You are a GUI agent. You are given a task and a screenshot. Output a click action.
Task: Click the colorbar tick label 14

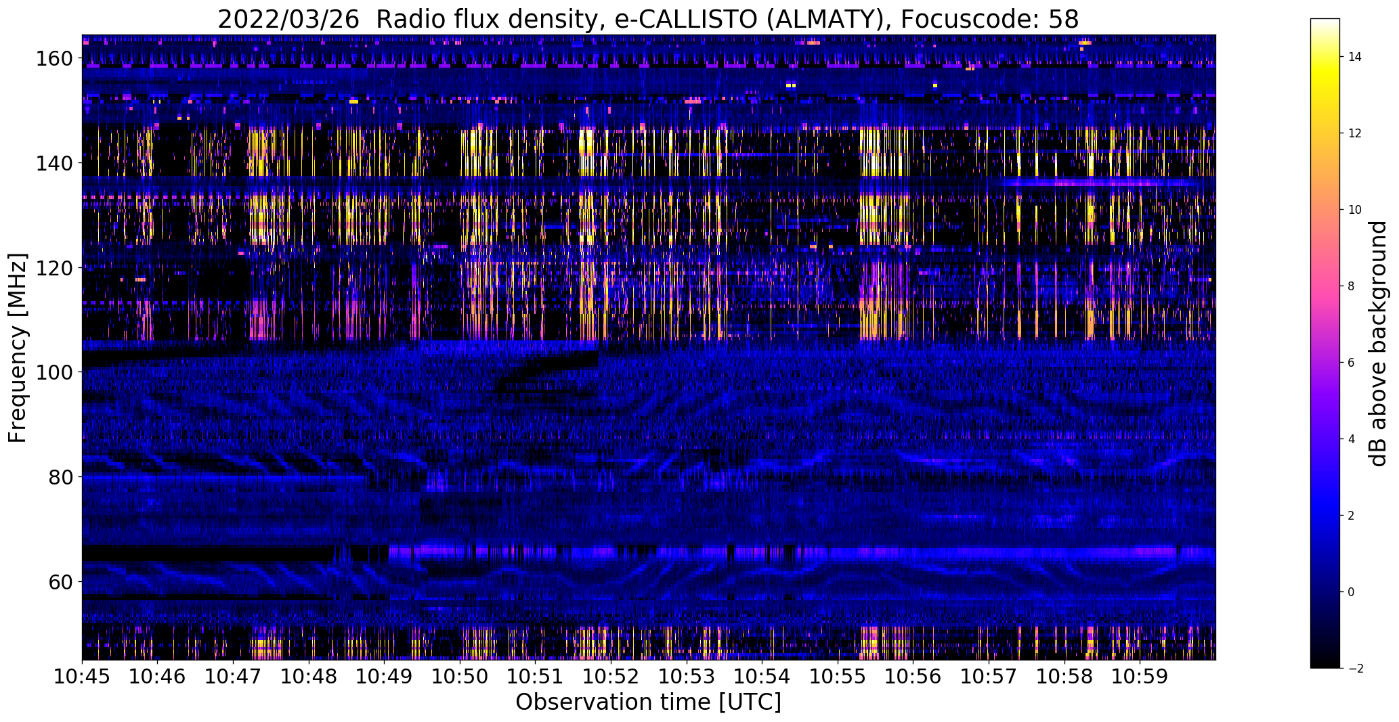coord(1355,57)
